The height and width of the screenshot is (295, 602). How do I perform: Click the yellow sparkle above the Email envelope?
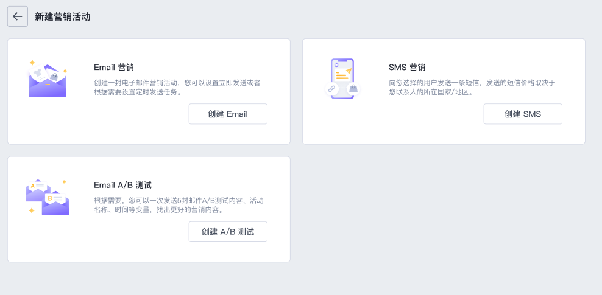pyautogui.click(x=32, y=63)
